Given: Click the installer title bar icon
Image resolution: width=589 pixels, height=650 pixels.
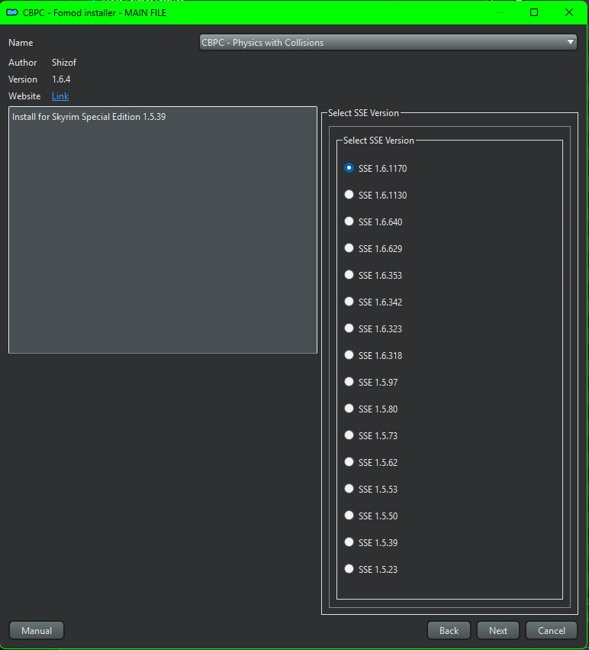Looking at the screenshot, I should coord(12,12).
